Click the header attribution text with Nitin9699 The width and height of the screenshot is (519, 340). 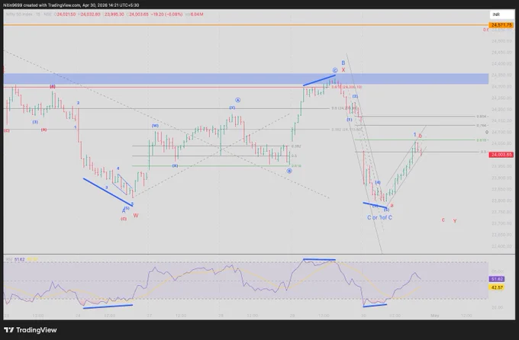tap(71, 5)
